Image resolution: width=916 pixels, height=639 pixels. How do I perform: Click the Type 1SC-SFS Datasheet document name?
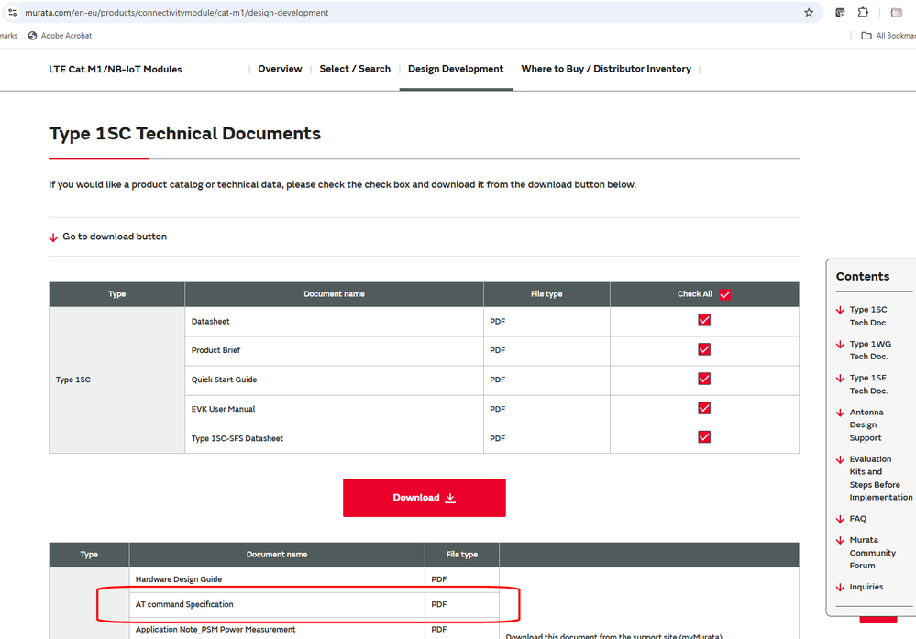tap(237, 438)
